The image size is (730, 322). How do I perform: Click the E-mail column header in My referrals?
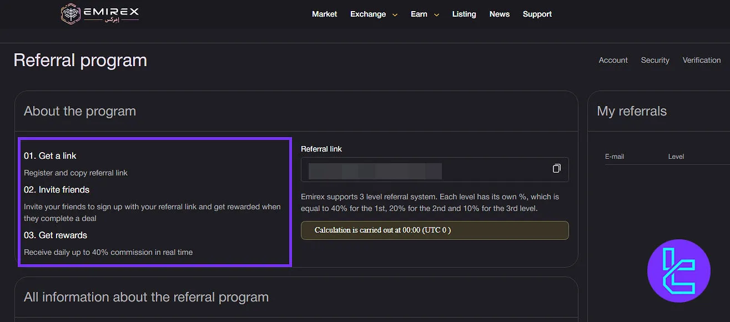[x=615, y=156]
